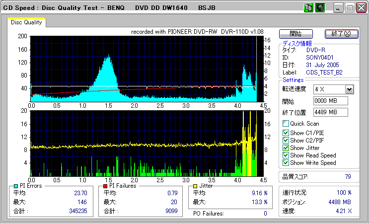This screenshot has height=223, width=369.
Task: Click the 開始 start position MB field
Action: (x=330, y=101)
